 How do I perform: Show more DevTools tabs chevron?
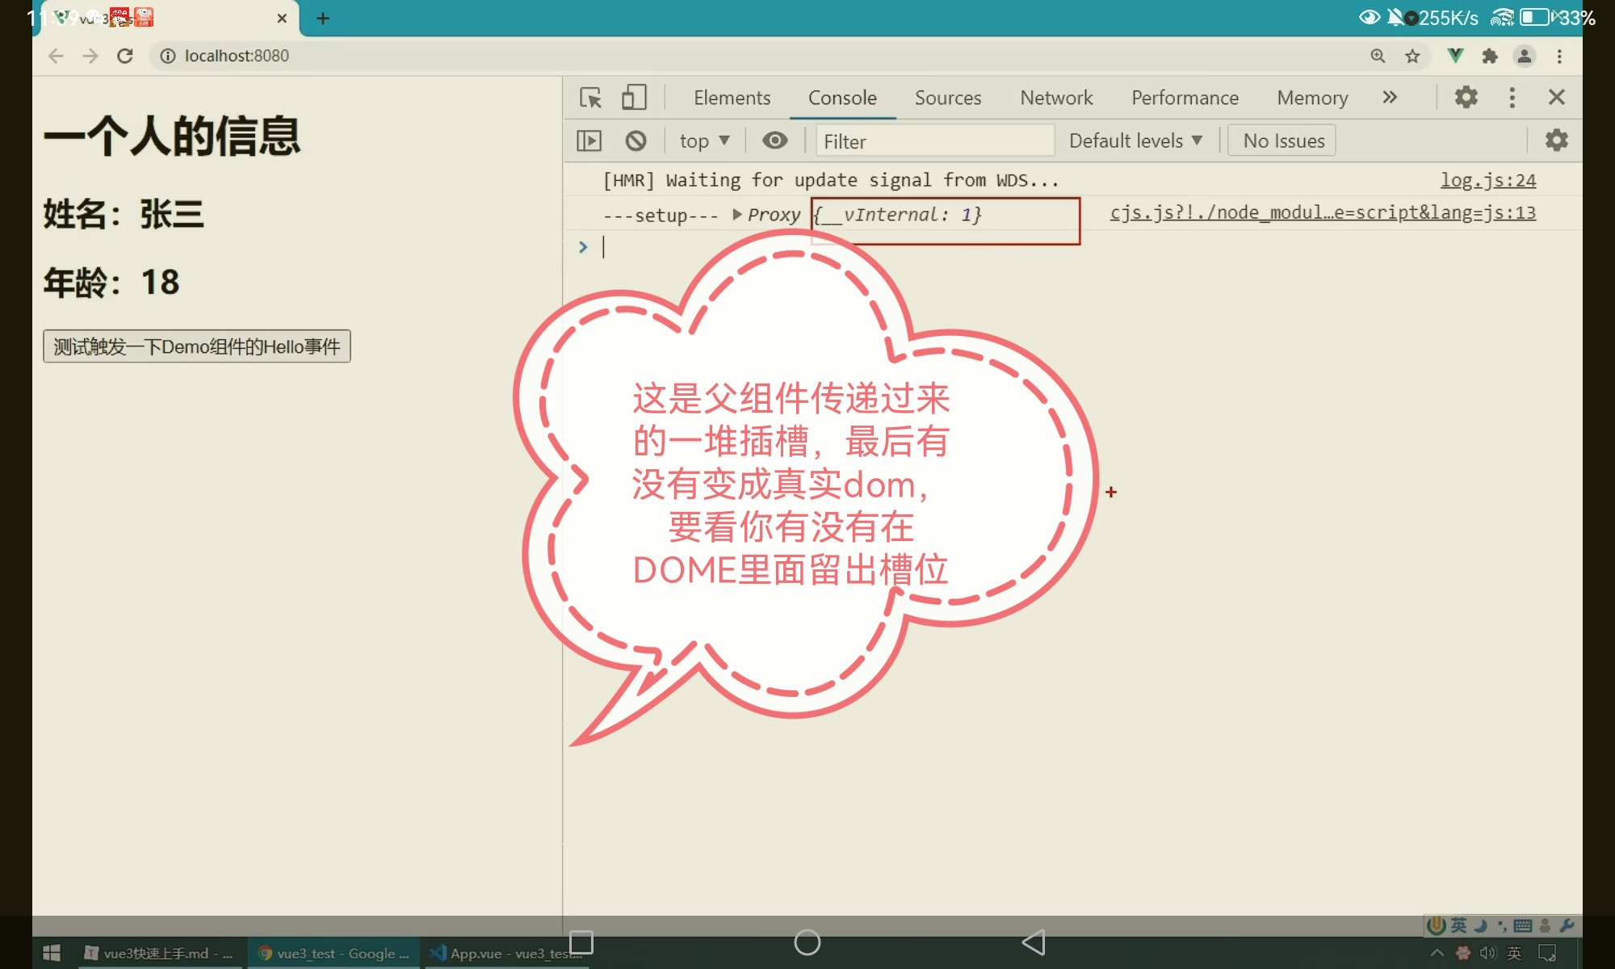1389,98
